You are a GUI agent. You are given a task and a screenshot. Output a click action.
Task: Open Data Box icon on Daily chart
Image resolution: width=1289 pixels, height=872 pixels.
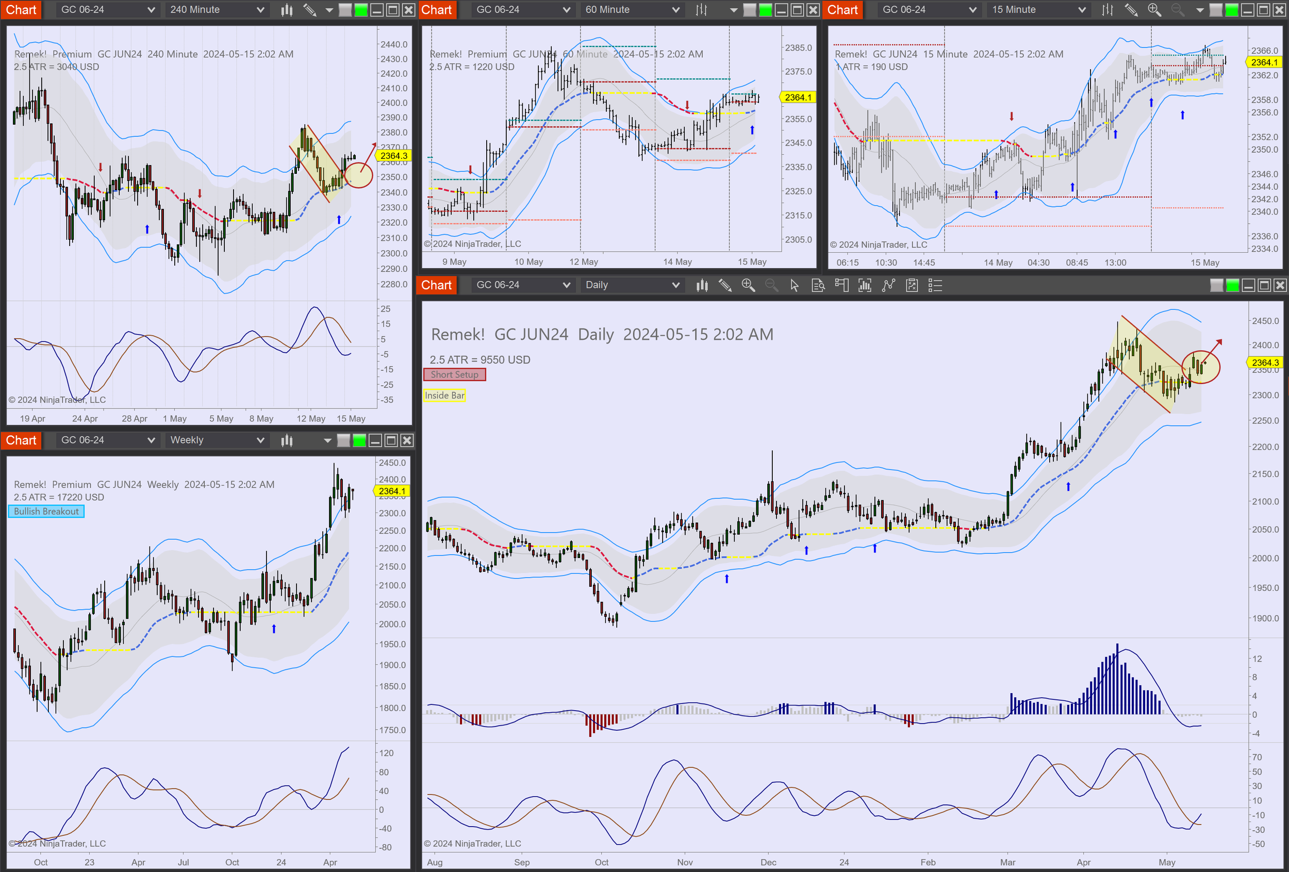pyautogui.click(x=818, y=285)
